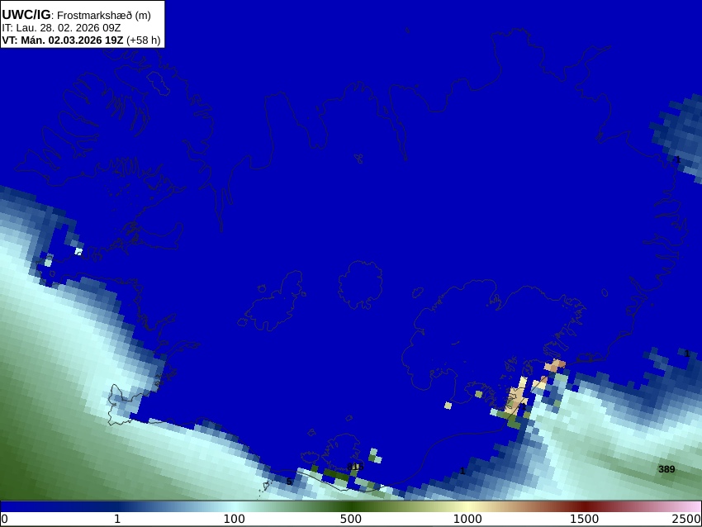The image size is (702, 527).
Task: Pick the dark red color at colorbar 1500
Action: click(x=585, y=506)
